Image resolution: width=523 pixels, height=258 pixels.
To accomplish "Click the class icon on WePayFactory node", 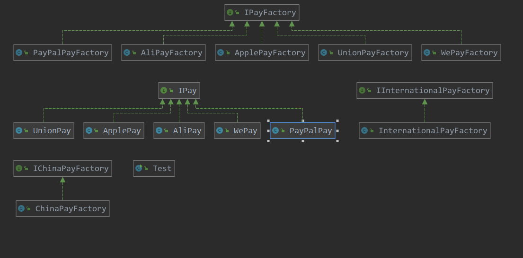I will coord(427,53).
